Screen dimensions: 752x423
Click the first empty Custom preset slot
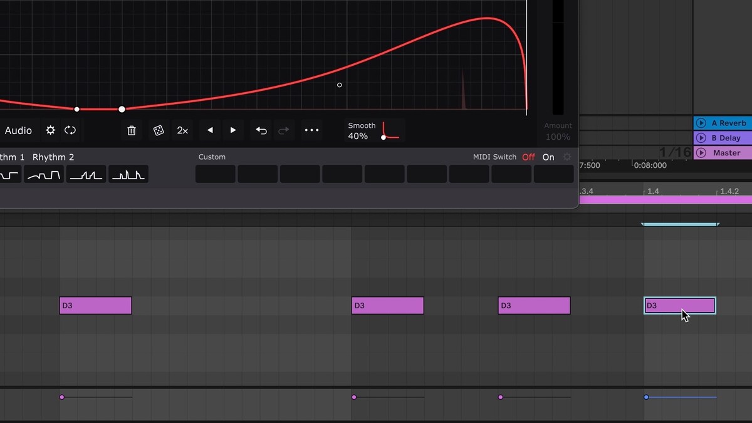215,174
